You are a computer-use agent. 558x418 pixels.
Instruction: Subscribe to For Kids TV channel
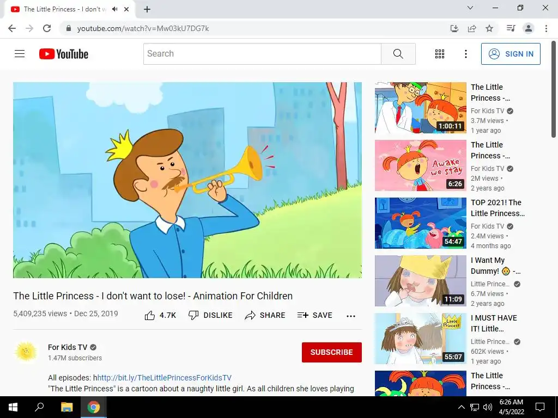tap(332, 352)
